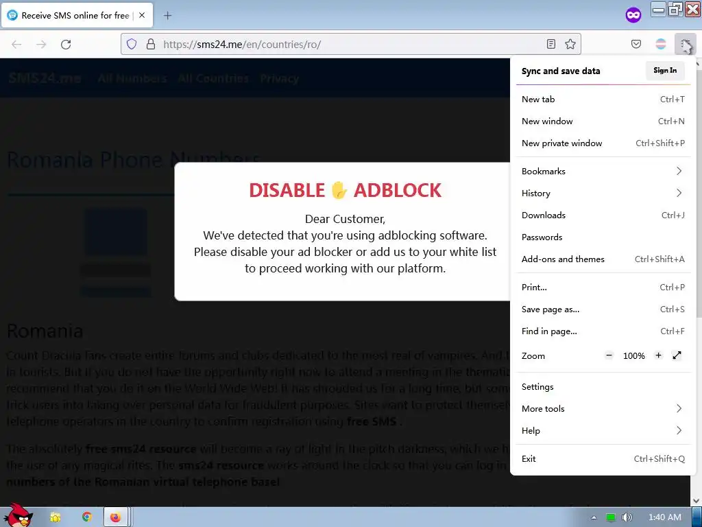
Task: Click the 1:40 AM clock
Action: [665, 517]
